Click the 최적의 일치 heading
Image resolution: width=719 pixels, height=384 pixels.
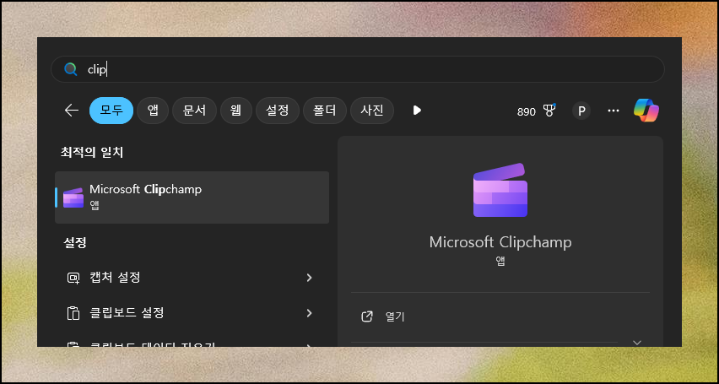point(92,153)
